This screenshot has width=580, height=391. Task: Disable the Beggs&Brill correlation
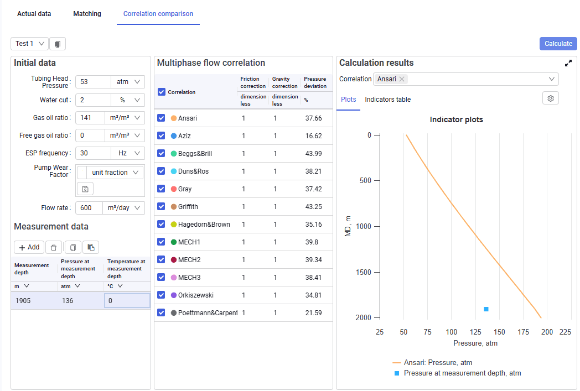[x=161, y=153]
